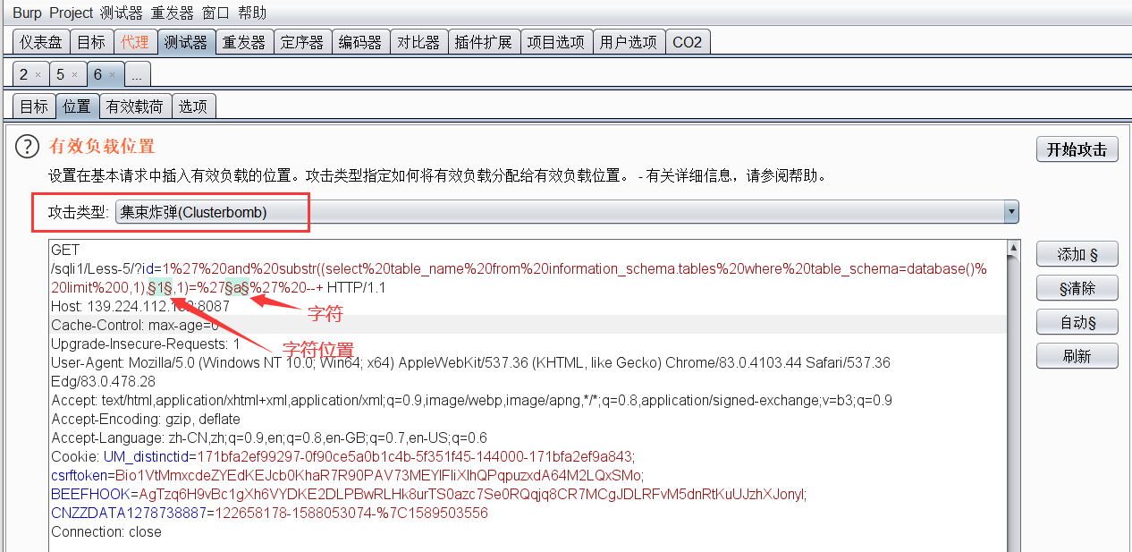
Task: Switch to the 编码器 tab
Action: click(360, 42)
